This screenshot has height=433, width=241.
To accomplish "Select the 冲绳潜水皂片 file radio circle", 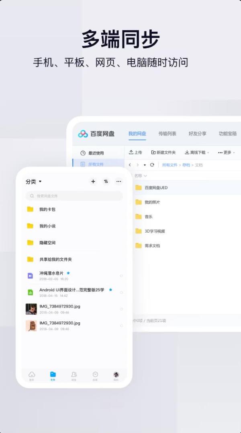I will pyautogui.click(x=121, y=276).
